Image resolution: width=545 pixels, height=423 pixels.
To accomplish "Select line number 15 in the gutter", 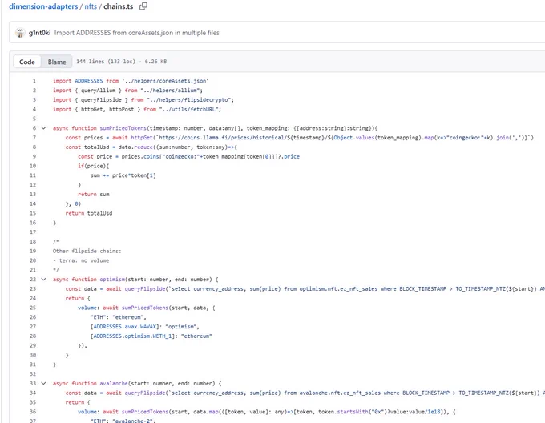I will [x=33, y=213].
